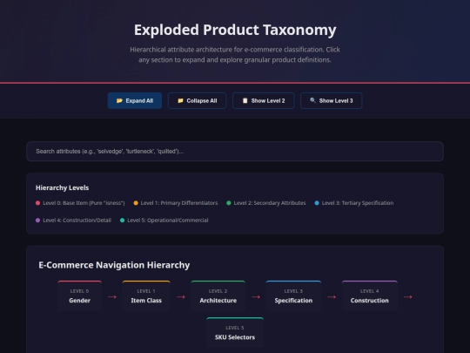Open the Level 1 Item Class card

[x=146, y=296]
